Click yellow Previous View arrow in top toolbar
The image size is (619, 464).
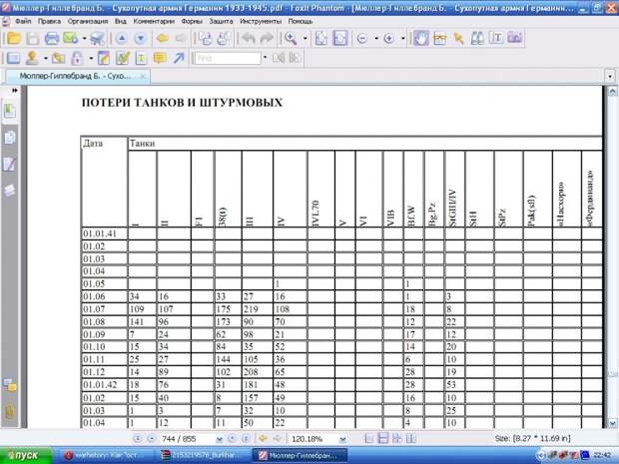(x=163, y=38)
